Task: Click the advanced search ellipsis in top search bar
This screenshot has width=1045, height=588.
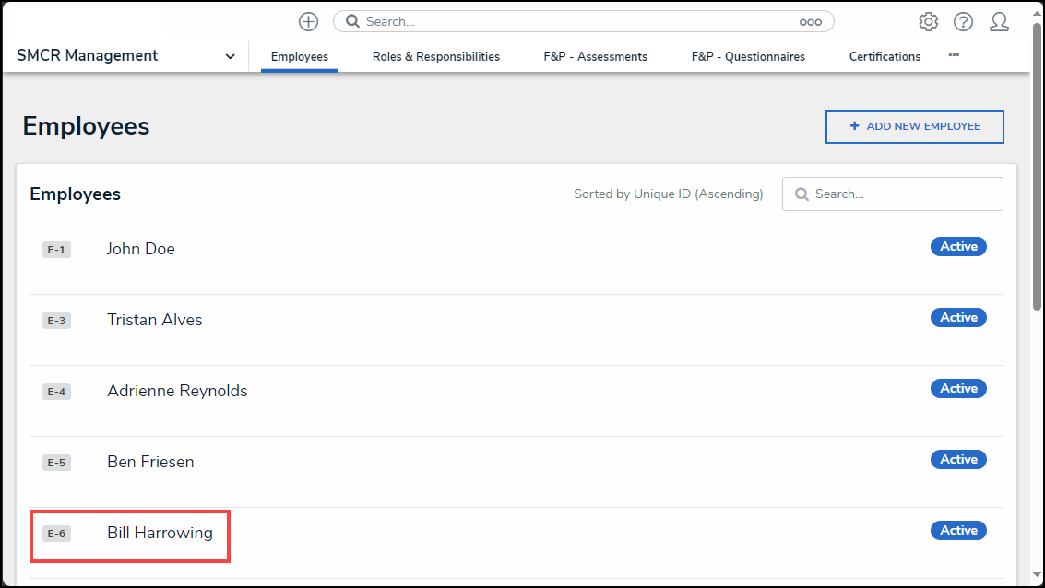Action: 810,21
